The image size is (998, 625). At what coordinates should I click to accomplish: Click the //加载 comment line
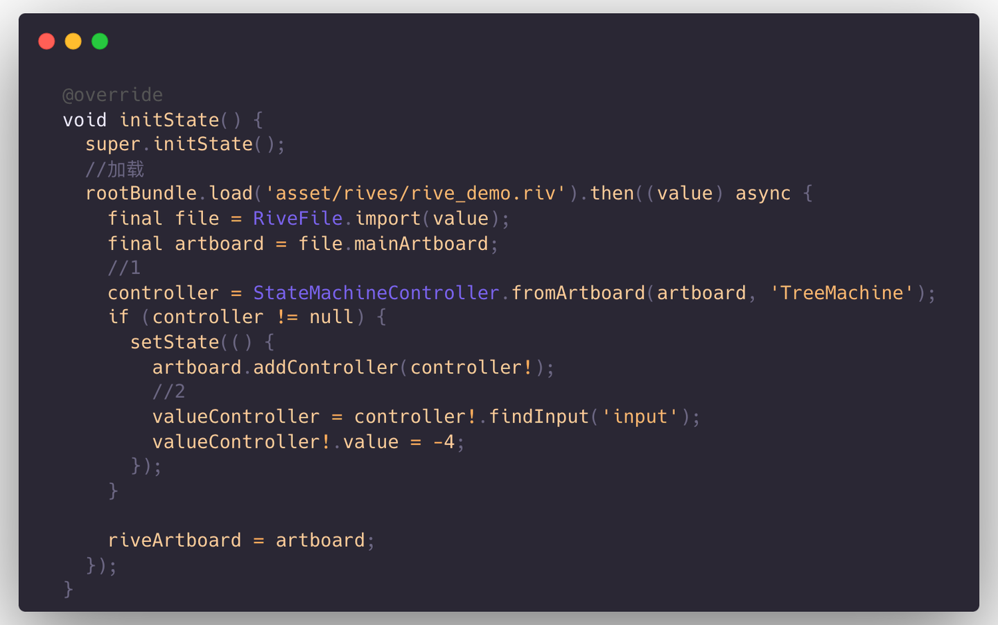114,169
